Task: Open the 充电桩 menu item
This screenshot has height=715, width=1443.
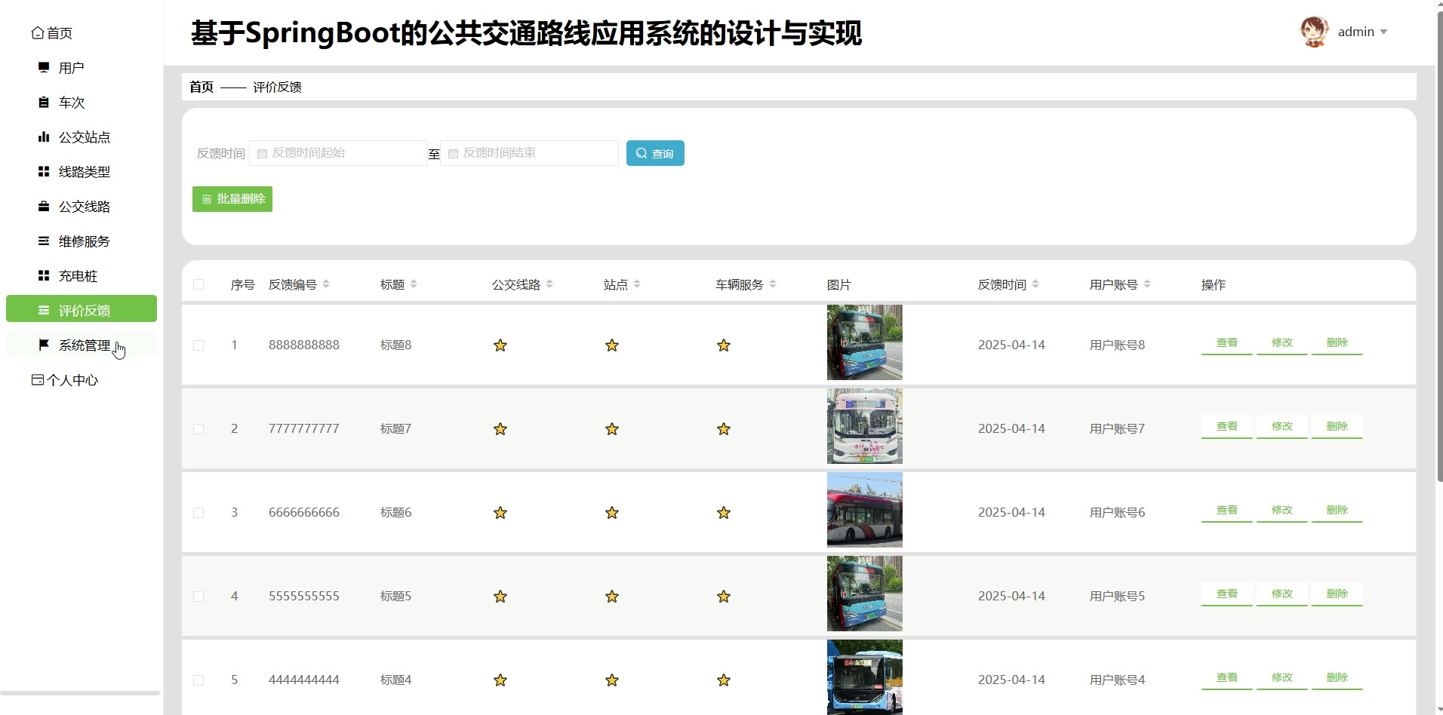Action: tap(78, 276)
